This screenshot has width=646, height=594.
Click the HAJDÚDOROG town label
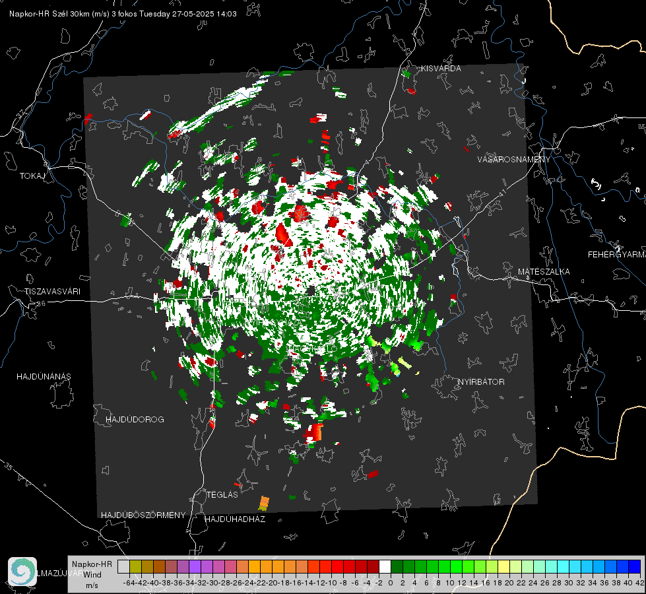[x=135, y=419]
